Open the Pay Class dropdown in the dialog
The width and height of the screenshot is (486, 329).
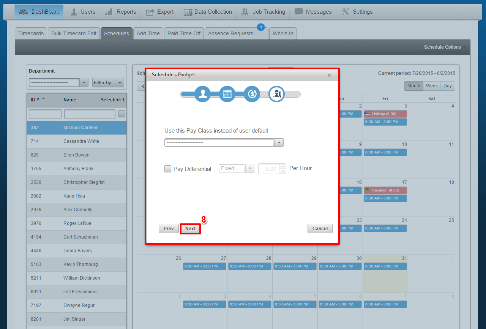pyautogui.click(x=279, y=142)
